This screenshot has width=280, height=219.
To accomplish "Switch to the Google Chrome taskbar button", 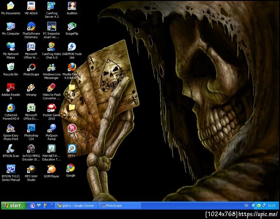I will click(76, 205).
